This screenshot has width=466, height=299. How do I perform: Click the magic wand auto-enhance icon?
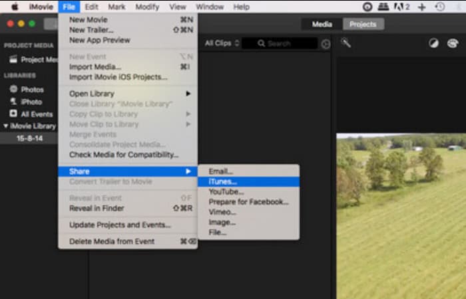coord(346,43)
